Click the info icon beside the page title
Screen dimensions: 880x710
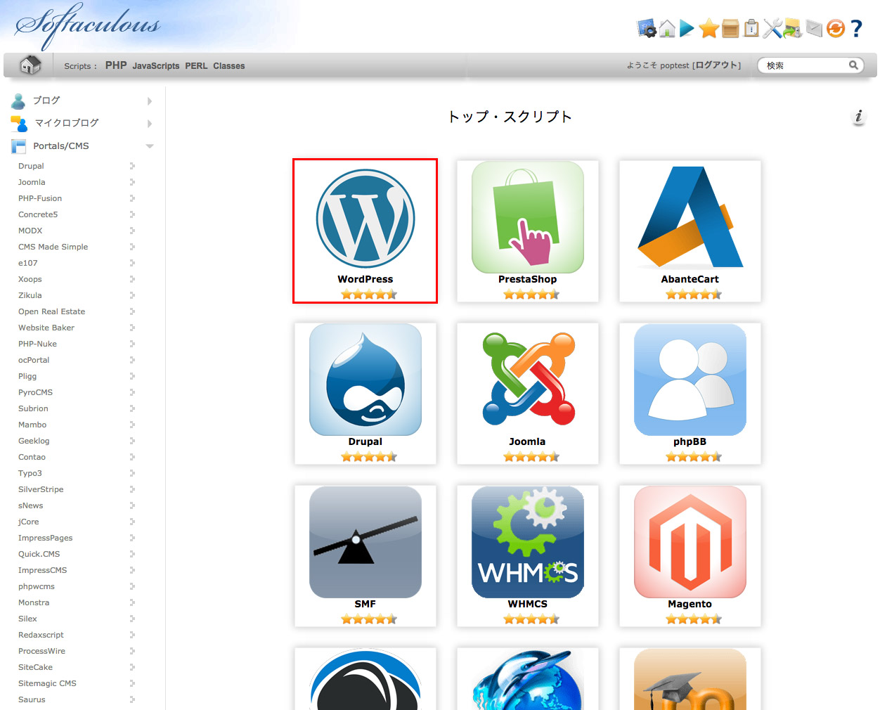858,117
